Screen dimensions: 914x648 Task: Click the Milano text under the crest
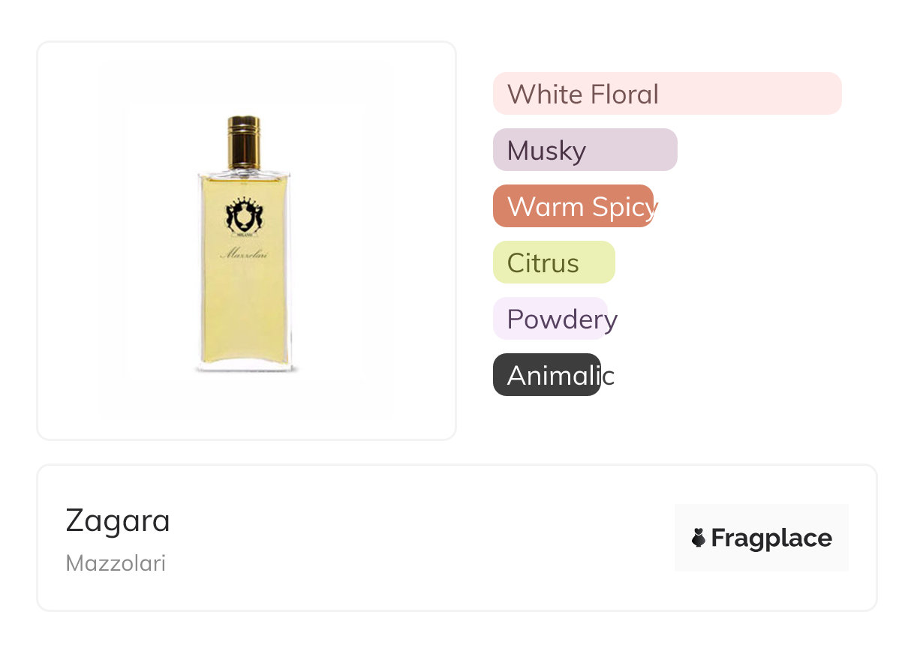pyautogui.click(x=243, y=232)
